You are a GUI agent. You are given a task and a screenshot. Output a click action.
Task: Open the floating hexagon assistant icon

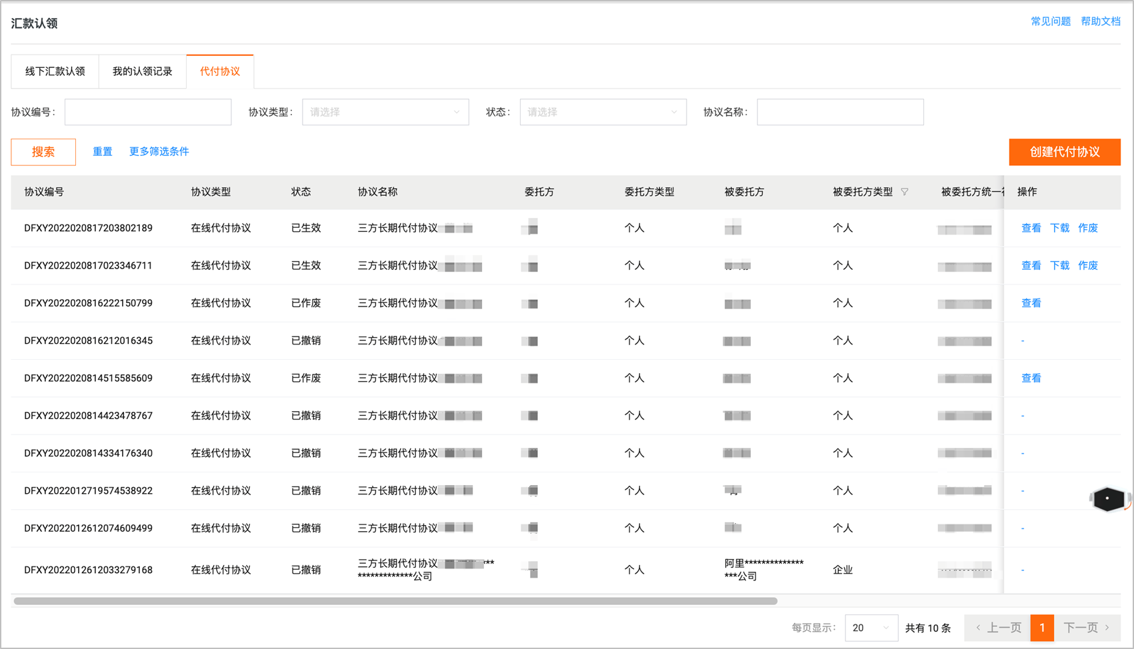click(x=1108, y=498)
